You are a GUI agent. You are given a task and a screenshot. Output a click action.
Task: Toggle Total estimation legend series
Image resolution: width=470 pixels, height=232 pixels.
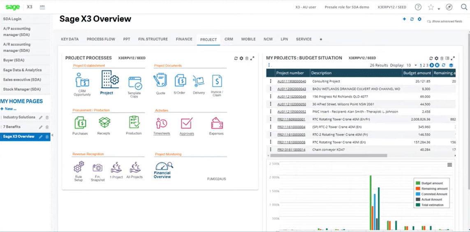click(430, 205)
